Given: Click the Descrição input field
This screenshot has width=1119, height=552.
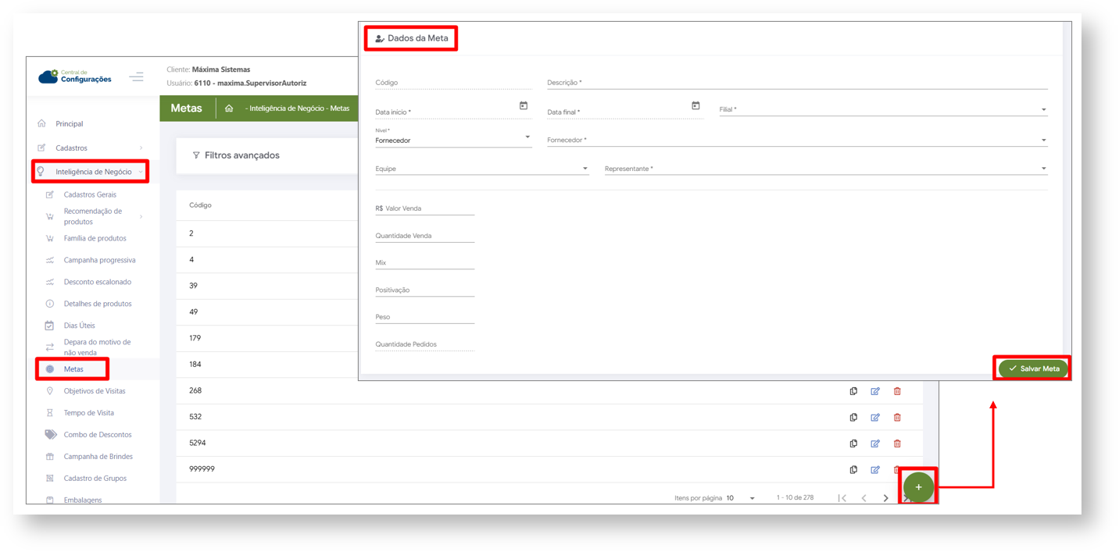Looking at the screenshot, I should (797, 83).
